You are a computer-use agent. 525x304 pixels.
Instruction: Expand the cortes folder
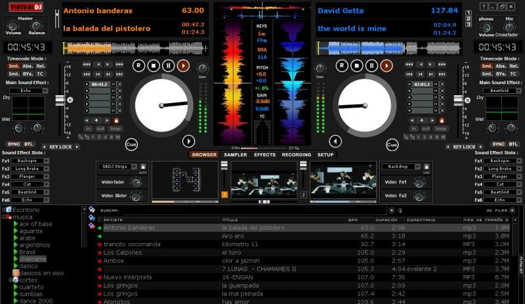pyautogui.click(x=10, y=280)
